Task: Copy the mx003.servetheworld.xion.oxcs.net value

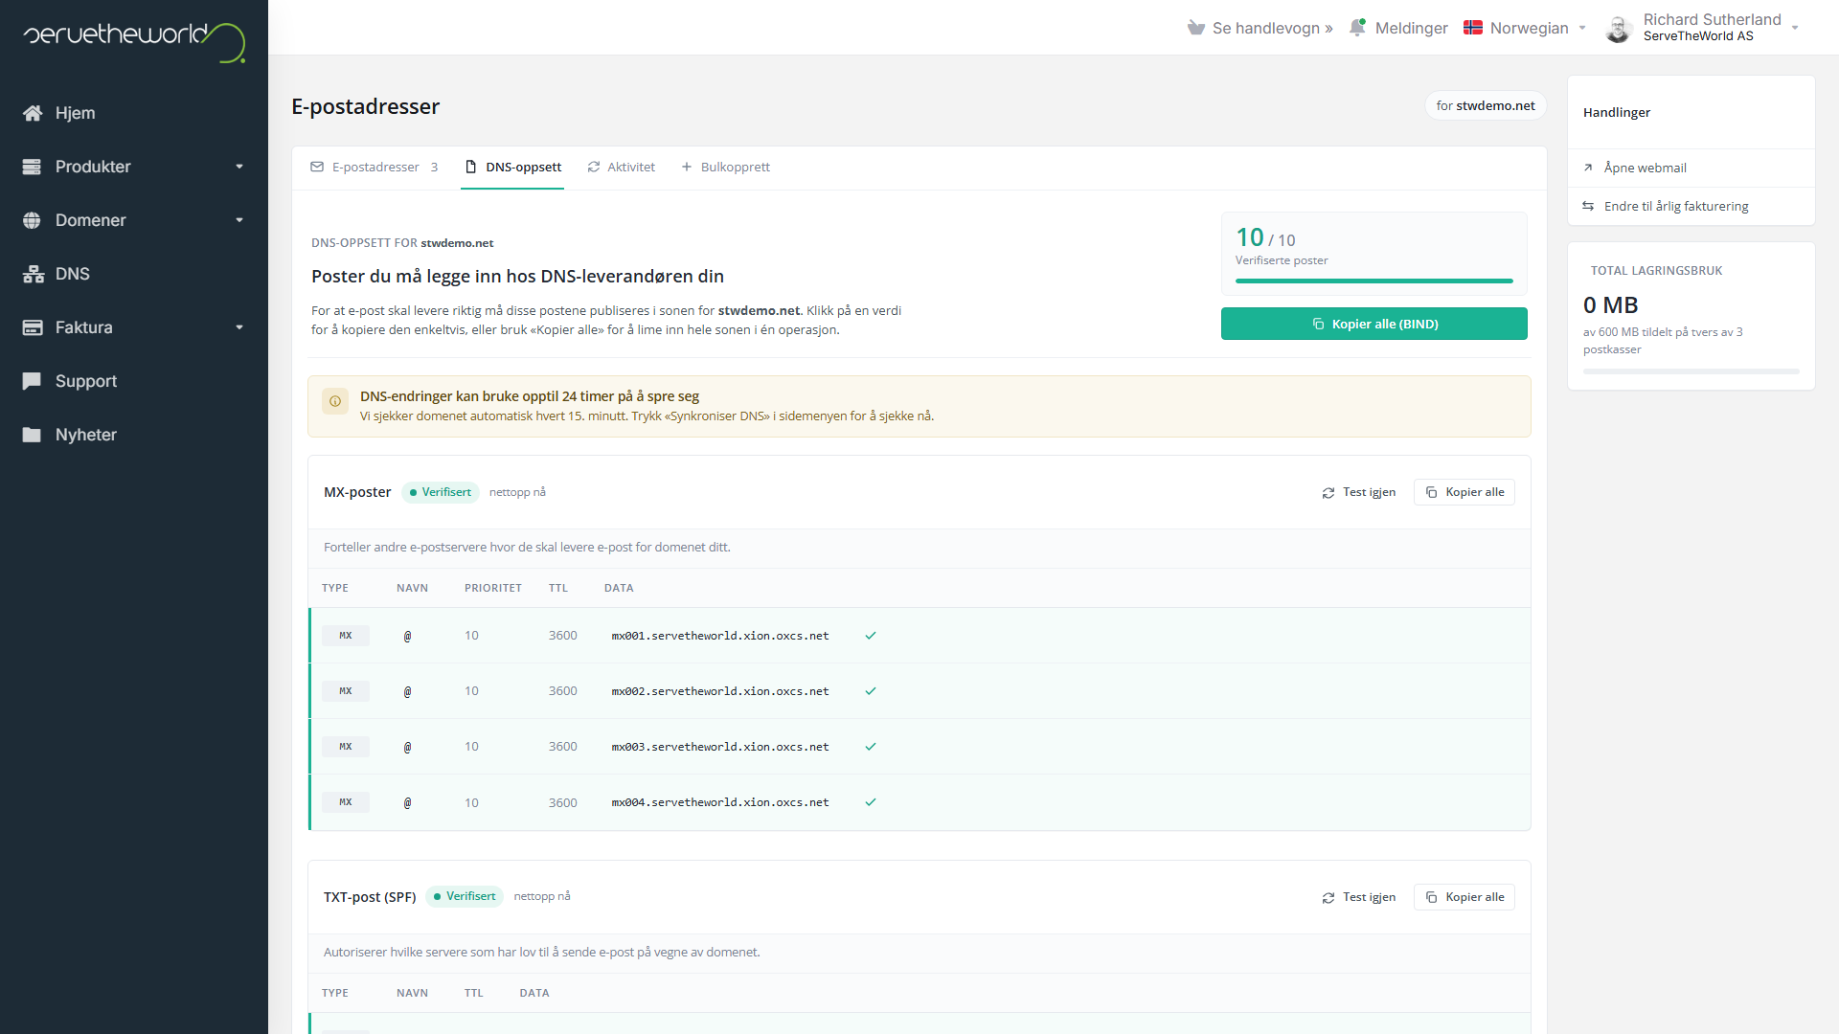Action: click(720, 747)
